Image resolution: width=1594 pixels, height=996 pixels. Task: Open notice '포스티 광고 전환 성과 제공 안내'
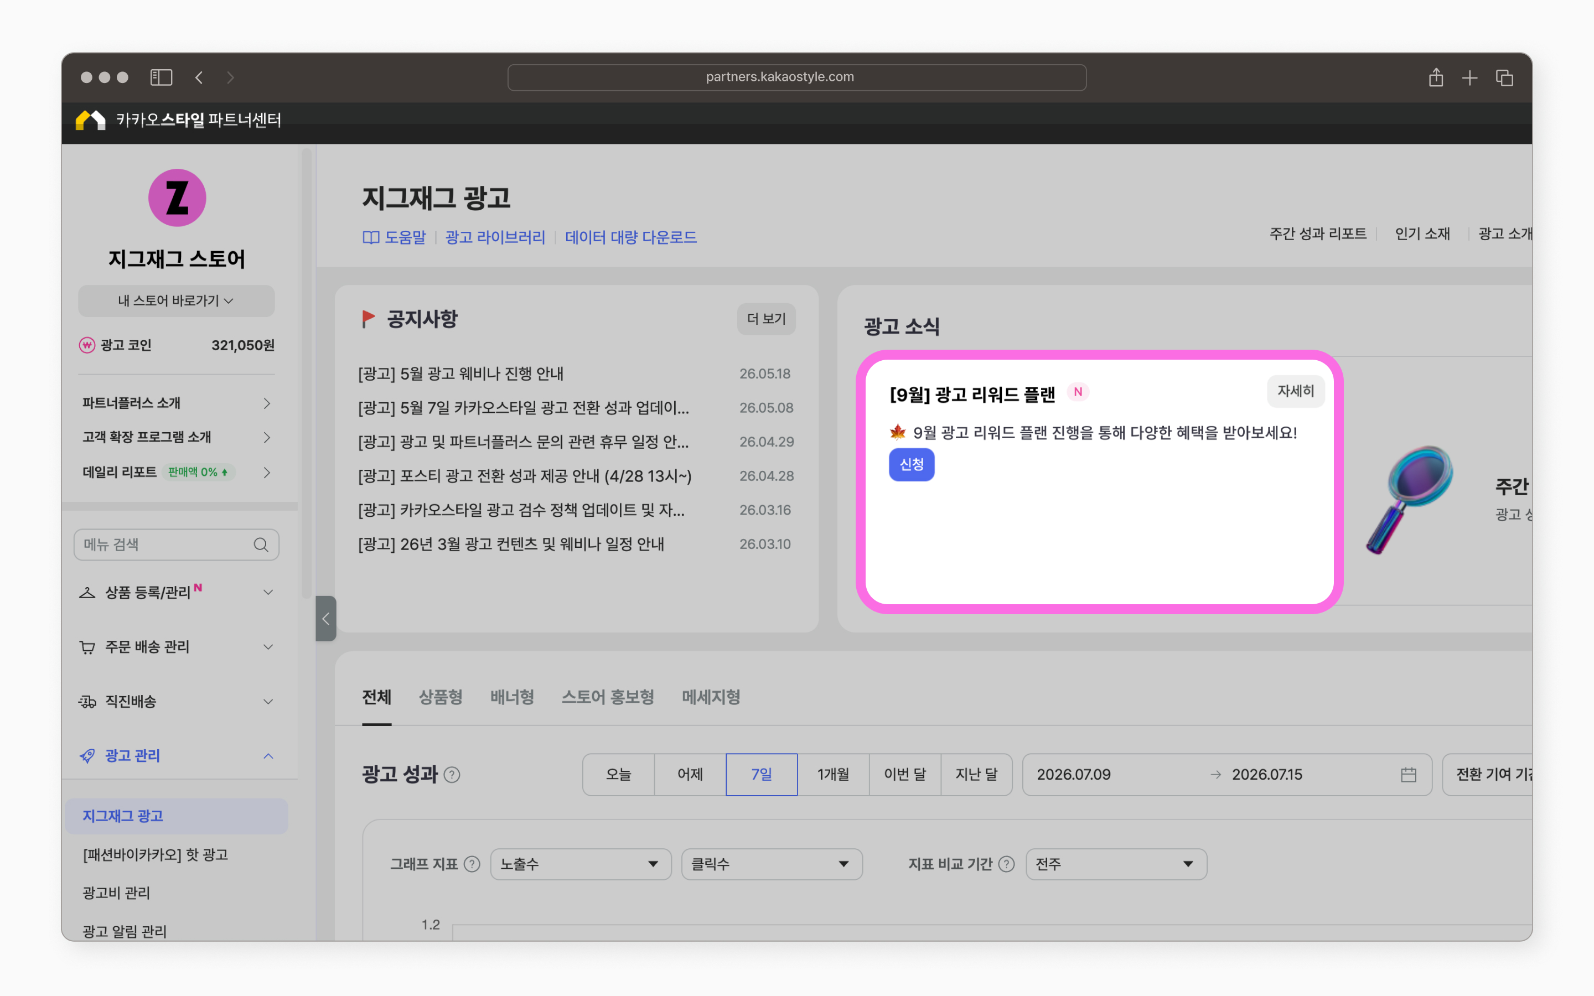pos(524,476)
